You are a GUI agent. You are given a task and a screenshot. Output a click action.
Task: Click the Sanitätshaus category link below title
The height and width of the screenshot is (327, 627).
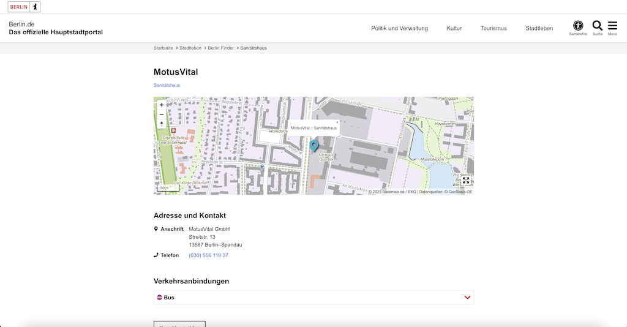click(167, 85)
